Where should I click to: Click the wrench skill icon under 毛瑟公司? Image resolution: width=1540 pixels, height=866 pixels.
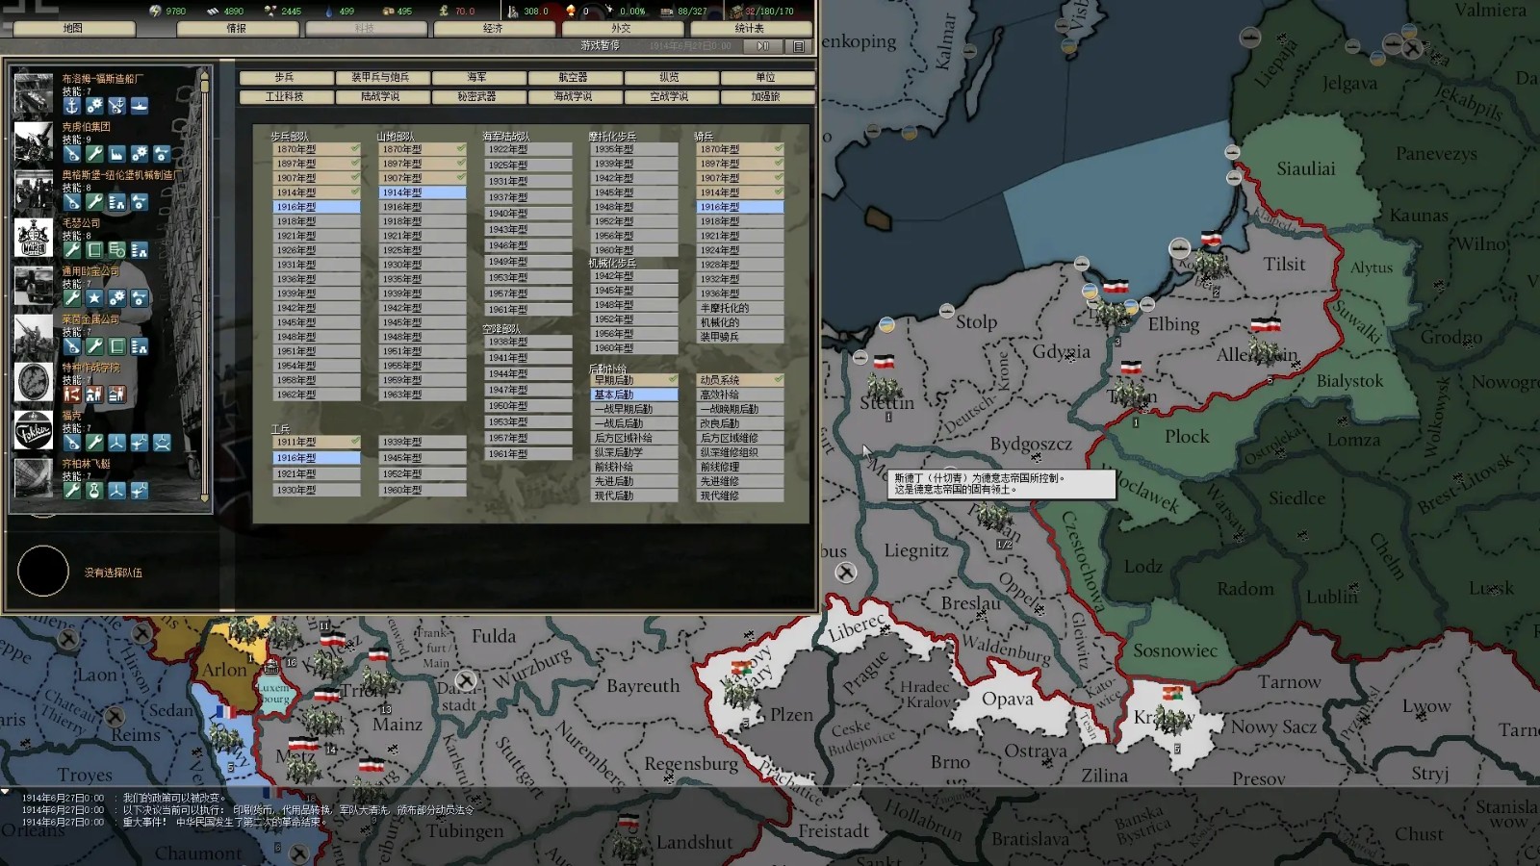[x=72, y=250]
